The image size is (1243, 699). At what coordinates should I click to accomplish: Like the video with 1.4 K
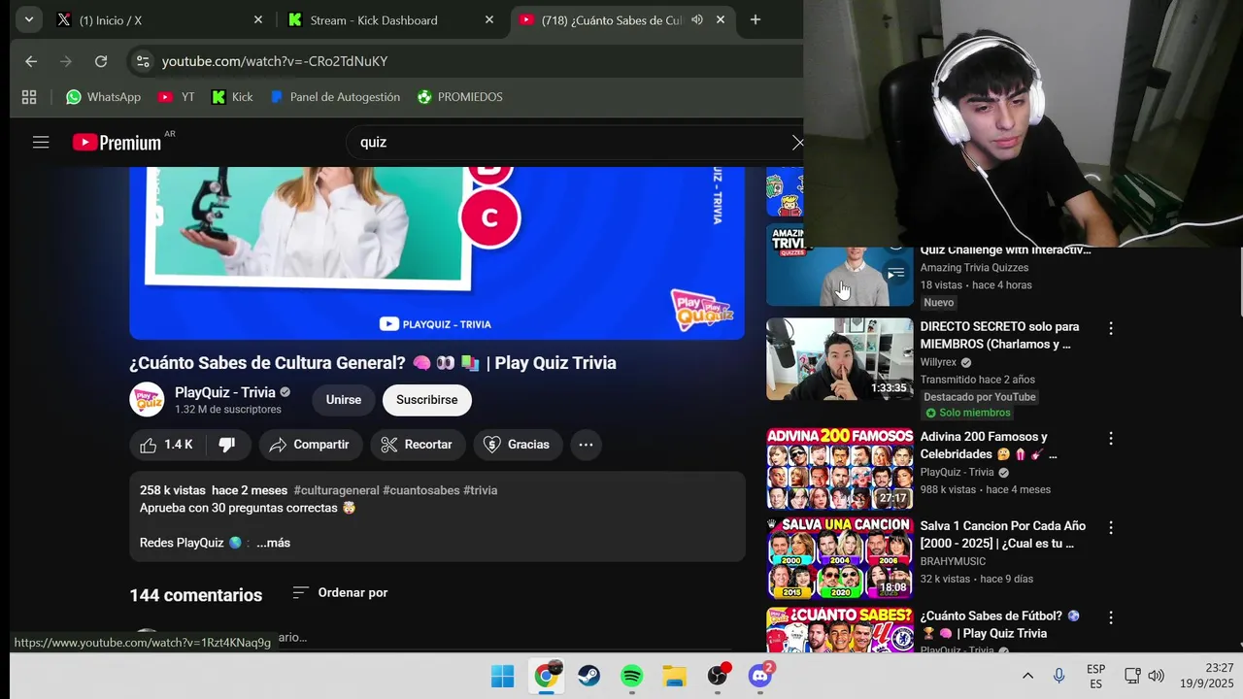167,445
